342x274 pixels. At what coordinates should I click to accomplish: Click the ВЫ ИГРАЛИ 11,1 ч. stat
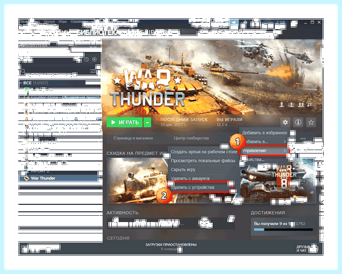tap(230, 122)
